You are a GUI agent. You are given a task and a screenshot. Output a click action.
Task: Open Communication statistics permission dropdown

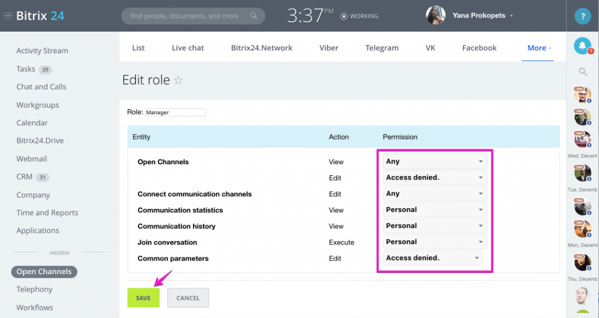point(435,210)
